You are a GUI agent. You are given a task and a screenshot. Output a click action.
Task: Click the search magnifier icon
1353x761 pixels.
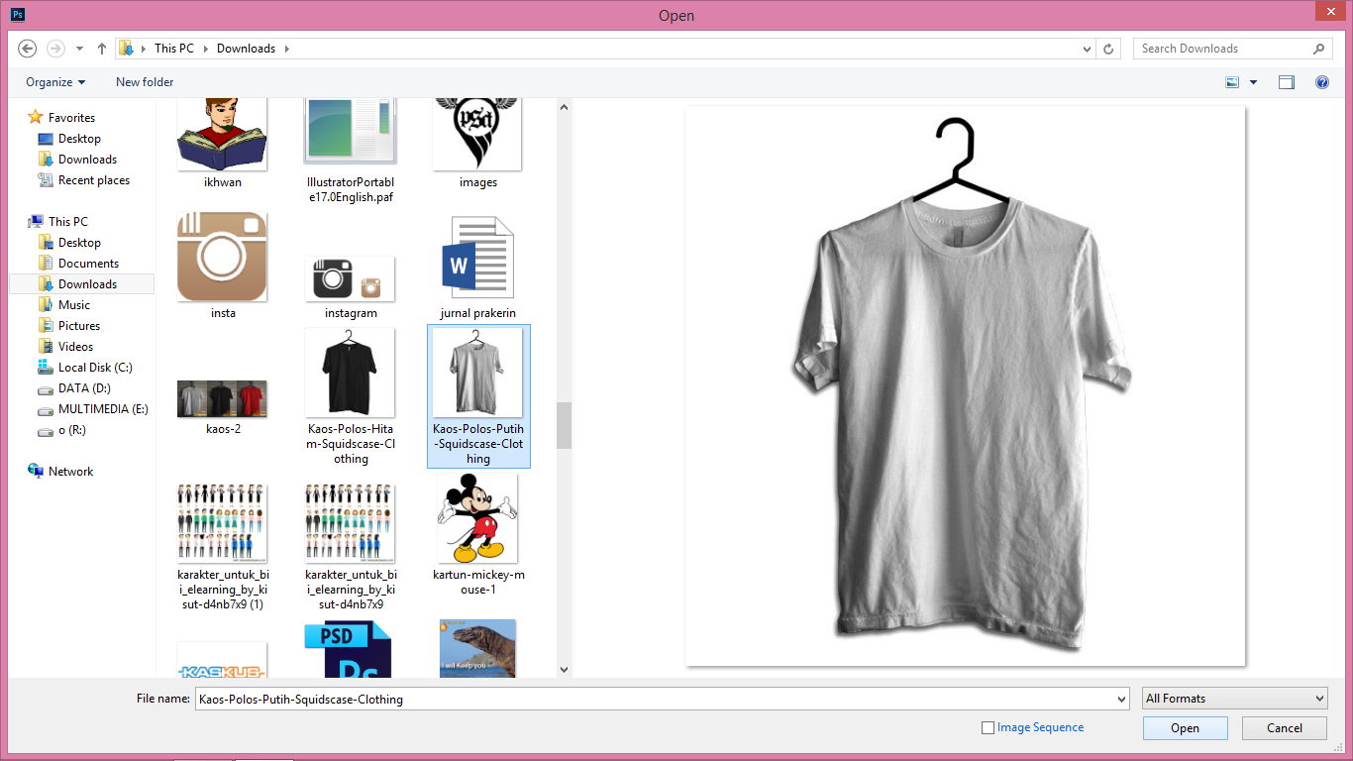[x=1318, y=48]
